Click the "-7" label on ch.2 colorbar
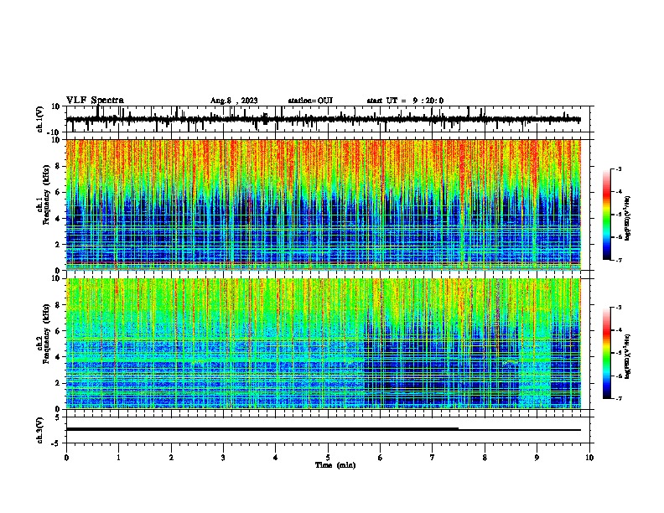Image resolution: width=664 pixels, height=513 pixels. 618,398
